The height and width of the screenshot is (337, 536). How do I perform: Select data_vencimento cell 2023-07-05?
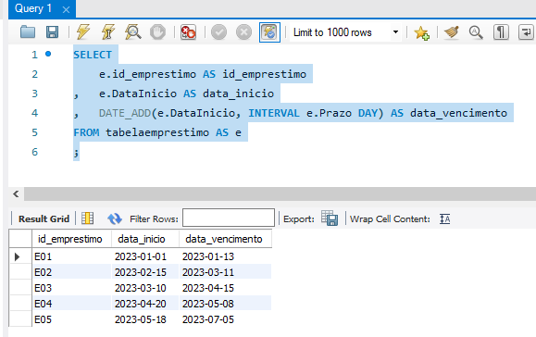coord(225,319)
